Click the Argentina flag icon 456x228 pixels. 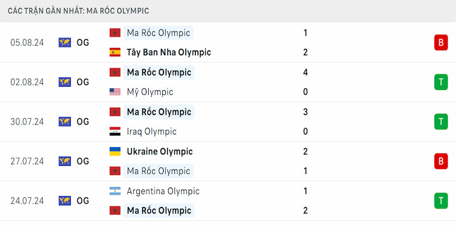coord(115,191)
